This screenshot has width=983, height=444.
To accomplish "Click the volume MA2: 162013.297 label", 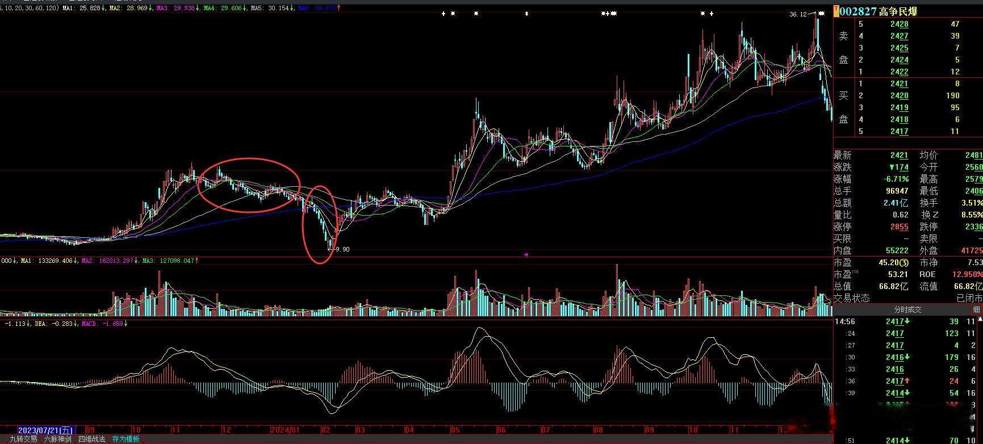I will click(110, 261).
